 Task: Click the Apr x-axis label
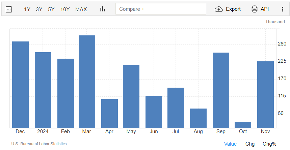109,132
